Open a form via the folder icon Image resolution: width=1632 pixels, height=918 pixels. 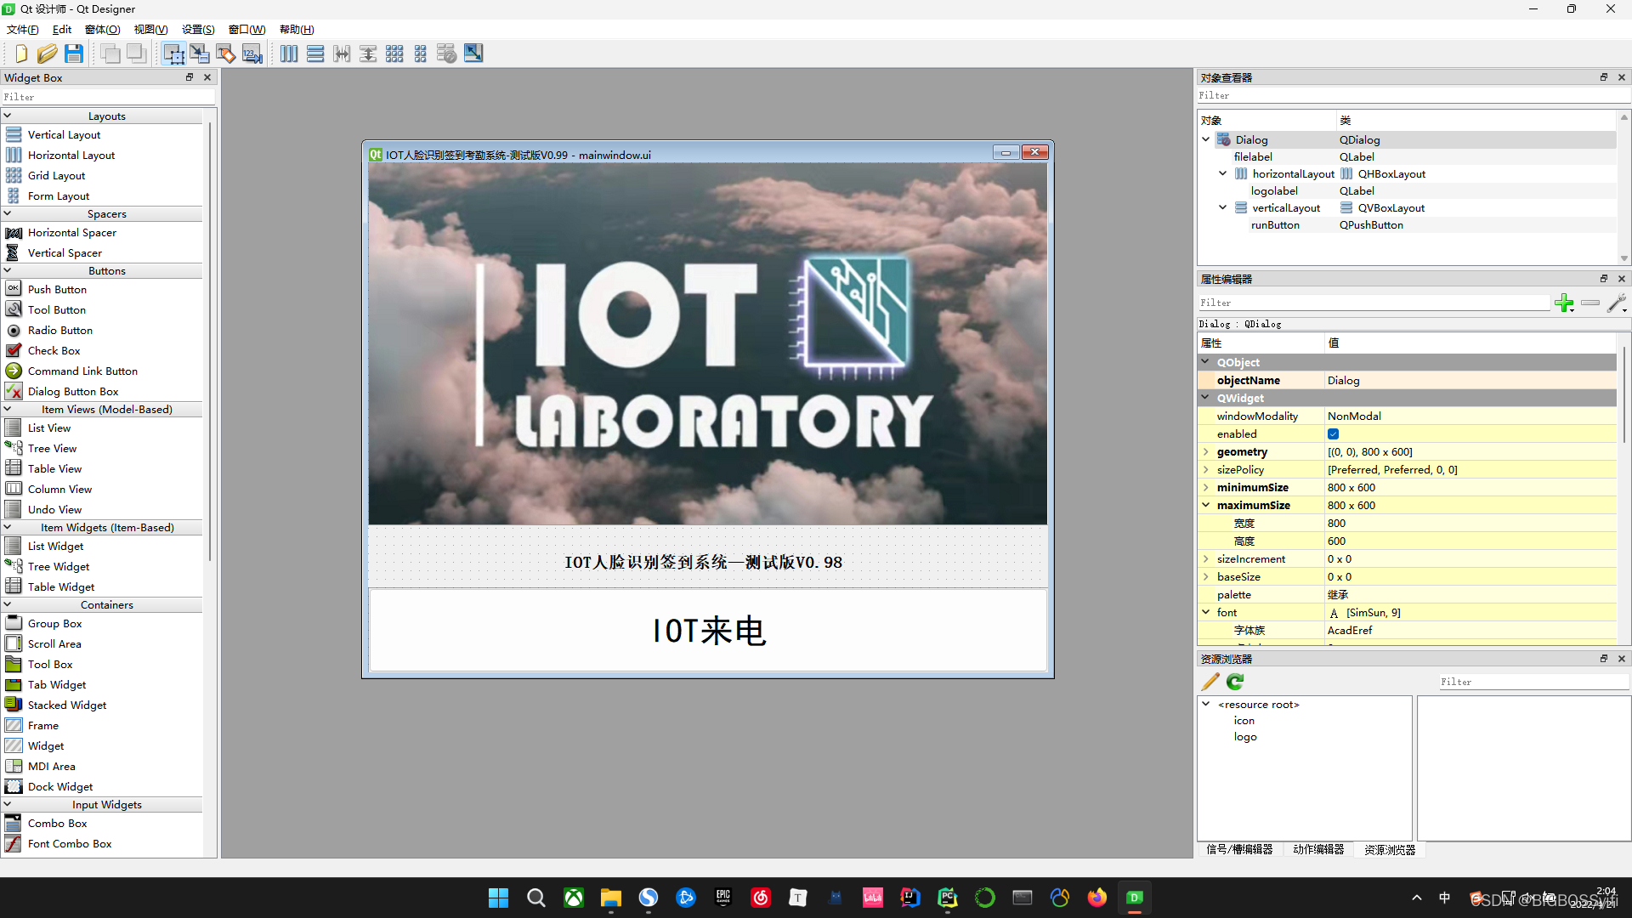pos(47,54)
